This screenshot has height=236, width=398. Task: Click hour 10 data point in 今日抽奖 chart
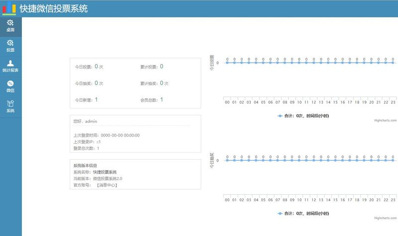(x=299, y=160)
